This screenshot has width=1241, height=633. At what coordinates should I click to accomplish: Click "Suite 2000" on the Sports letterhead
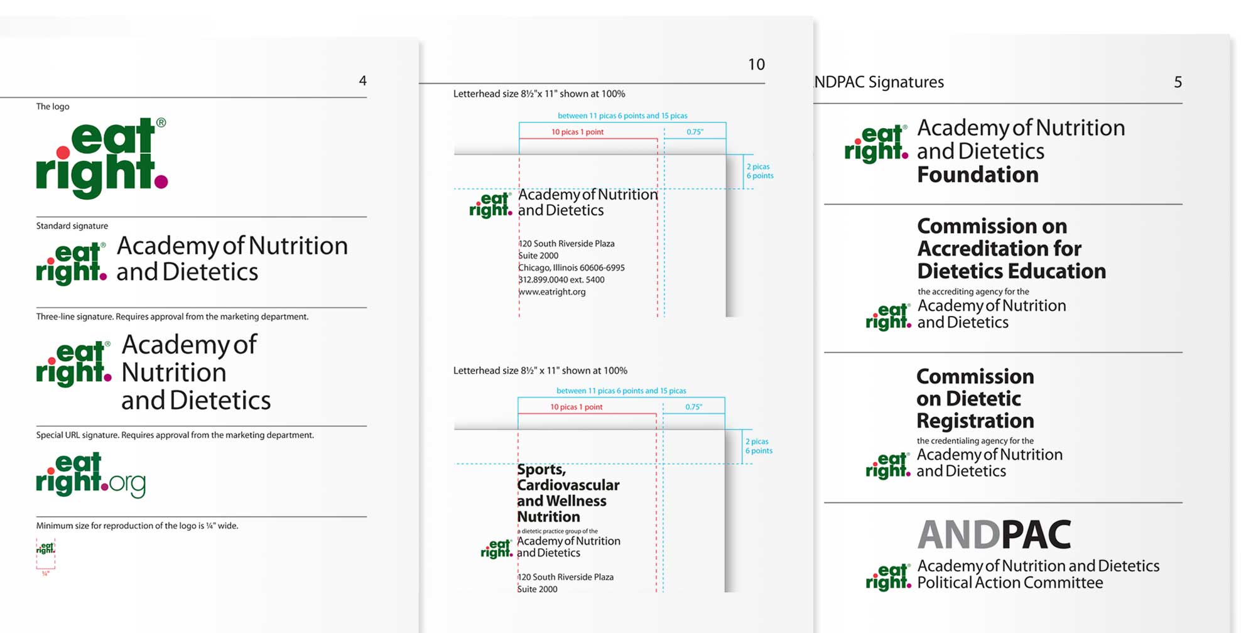[537, 589]
